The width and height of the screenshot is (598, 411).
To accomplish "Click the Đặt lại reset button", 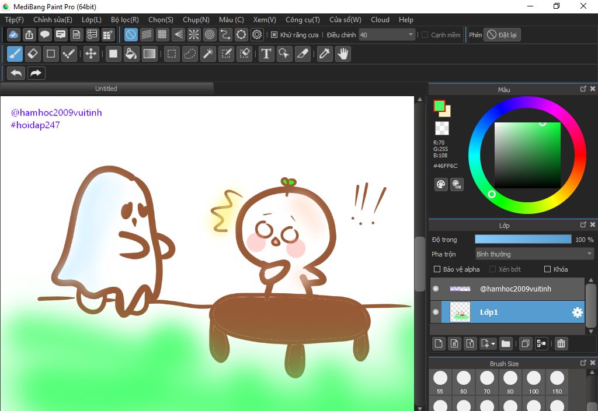I will pyautogui.click(x=502, y=34).
